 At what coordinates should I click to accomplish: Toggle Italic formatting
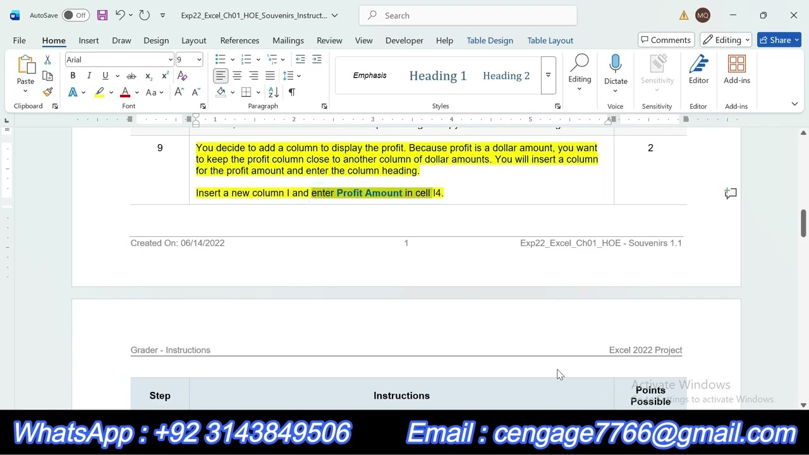coord(89,76)
